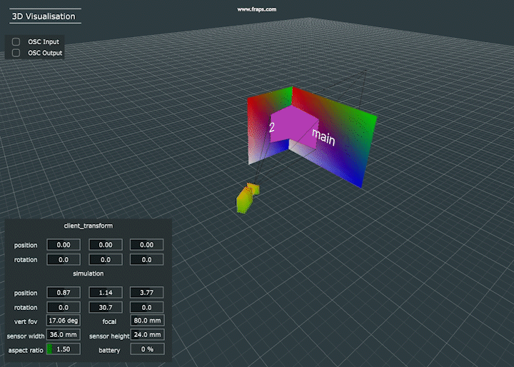Click the focal label
This screenshot has width=514, height=367.
coord(109,322)
